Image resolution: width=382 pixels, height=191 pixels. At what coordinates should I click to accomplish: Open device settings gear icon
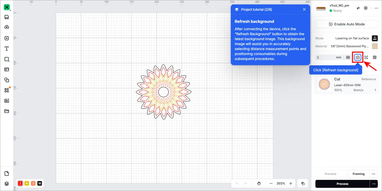click(x=366, y=8)
